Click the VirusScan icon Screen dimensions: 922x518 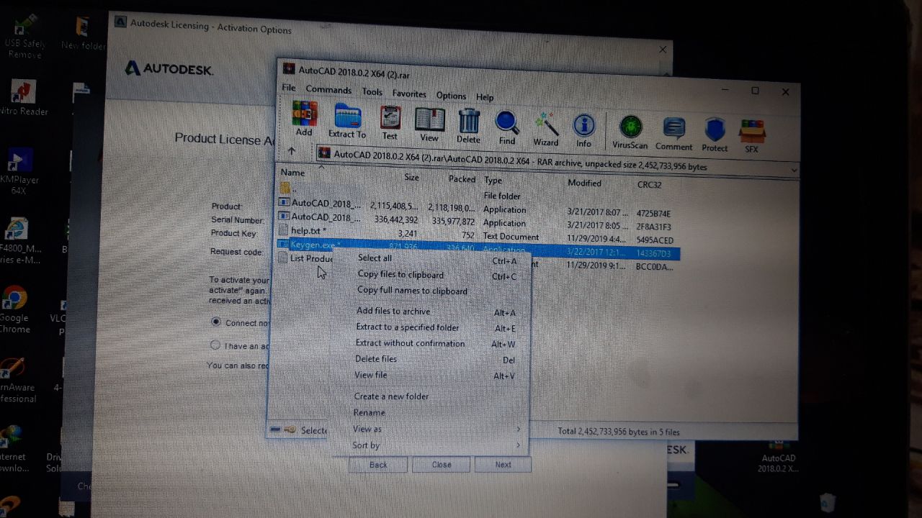(x=630, y=132)
